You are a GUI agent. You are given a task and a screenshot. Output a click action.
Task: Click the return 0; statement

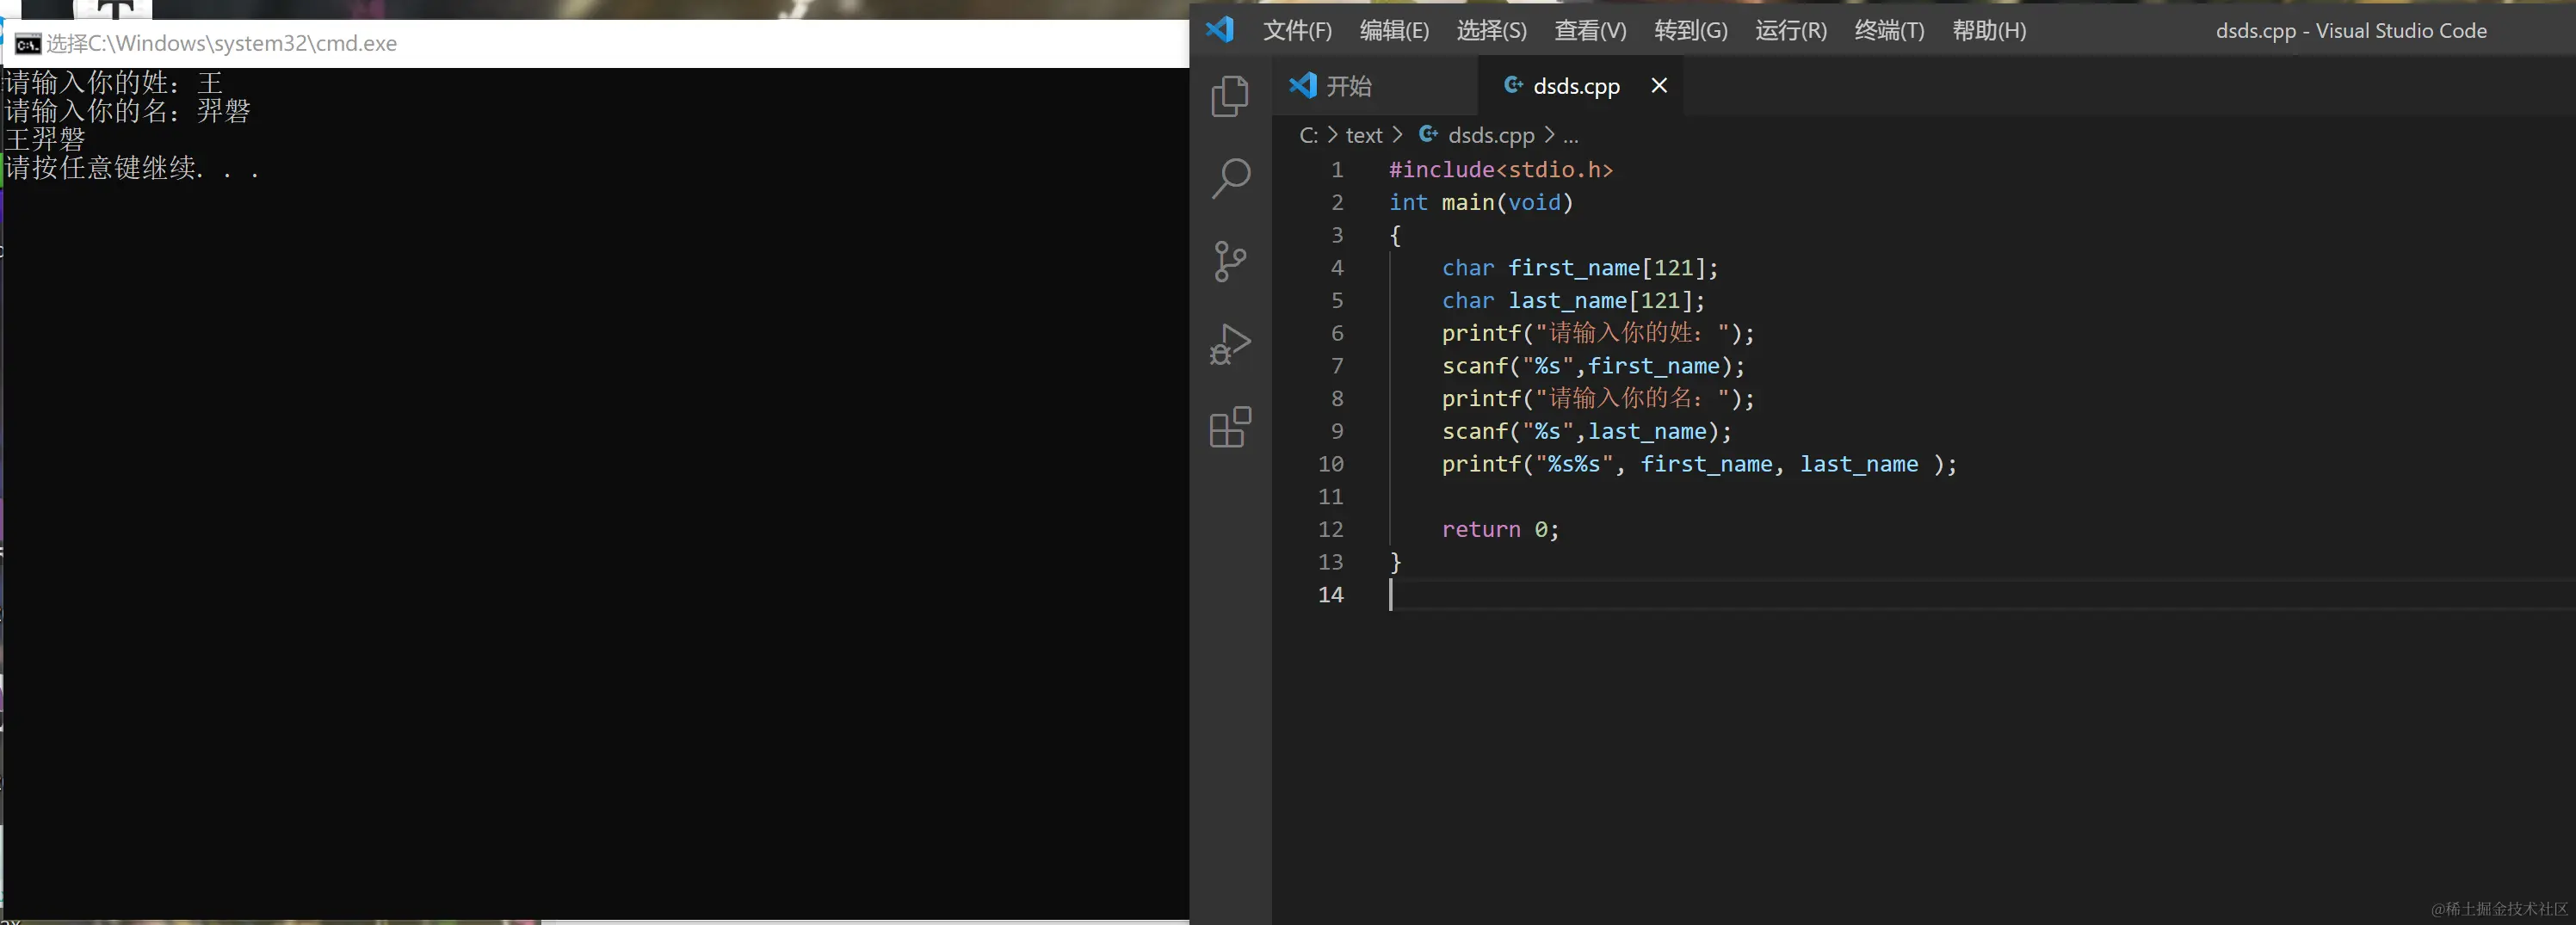1500,530
